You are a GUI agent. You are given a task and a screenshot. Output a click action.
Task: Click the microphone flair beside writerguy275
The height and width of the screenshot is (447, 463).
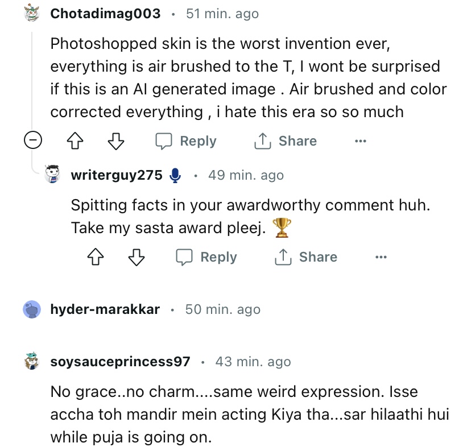pos(175,175)
